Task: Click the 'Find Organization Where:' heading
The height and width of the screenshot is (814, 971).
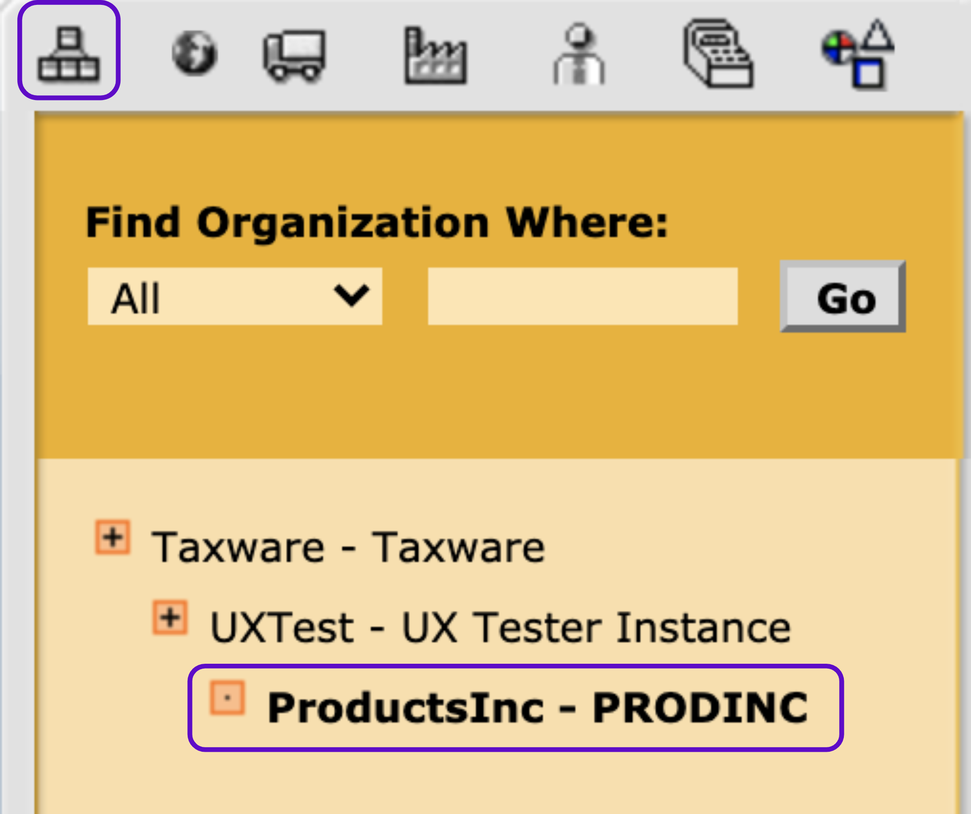Action: 377,223
